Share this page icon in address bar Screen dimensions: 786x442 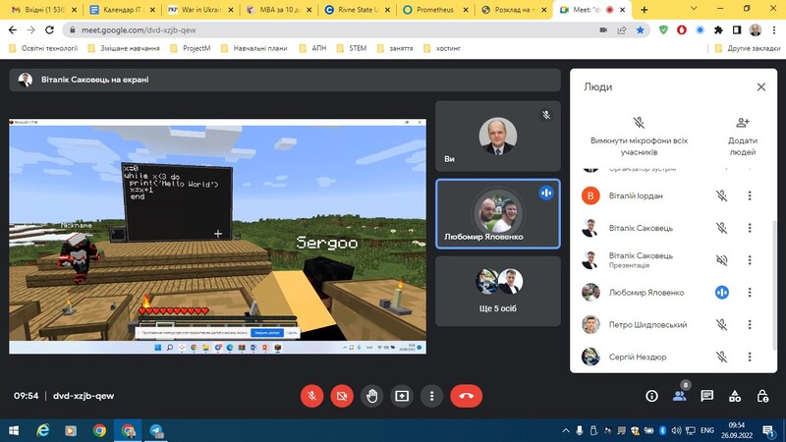[622, 30]
